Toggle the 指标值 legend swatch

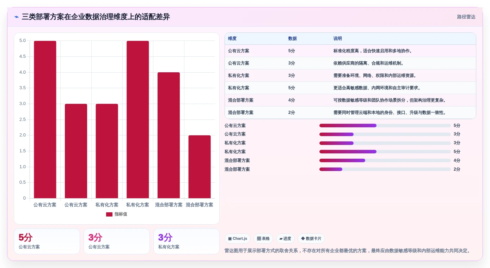click(x=109, y=214)
